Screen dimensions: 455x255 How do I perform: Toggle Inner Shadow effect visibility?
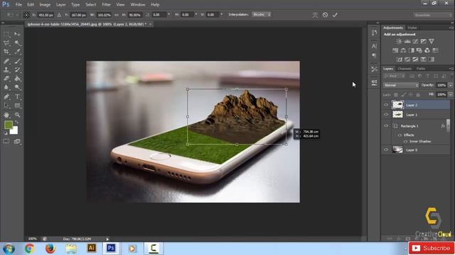pos(405,142)
